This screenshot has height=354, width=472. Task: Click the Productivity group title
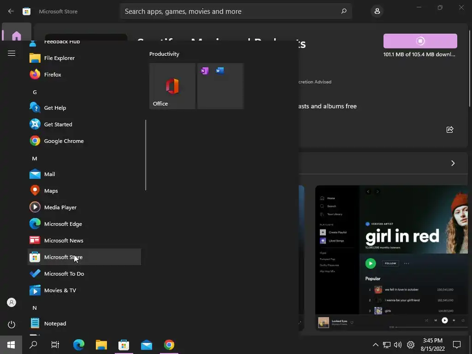pyautogui.click(x=164, y=54)
